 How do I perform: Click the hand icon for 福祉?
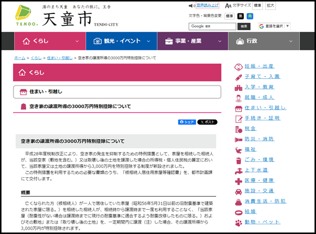pos(238,151)
